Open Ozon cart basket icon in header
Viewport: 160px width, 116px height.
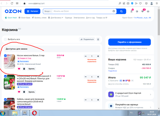point(148,11)
